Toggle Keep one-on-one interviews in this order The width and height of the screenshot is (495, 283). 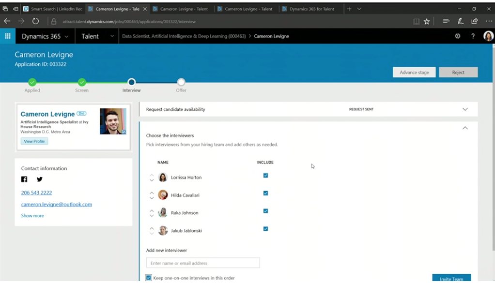pyautogui.click(x=149, y=278)
